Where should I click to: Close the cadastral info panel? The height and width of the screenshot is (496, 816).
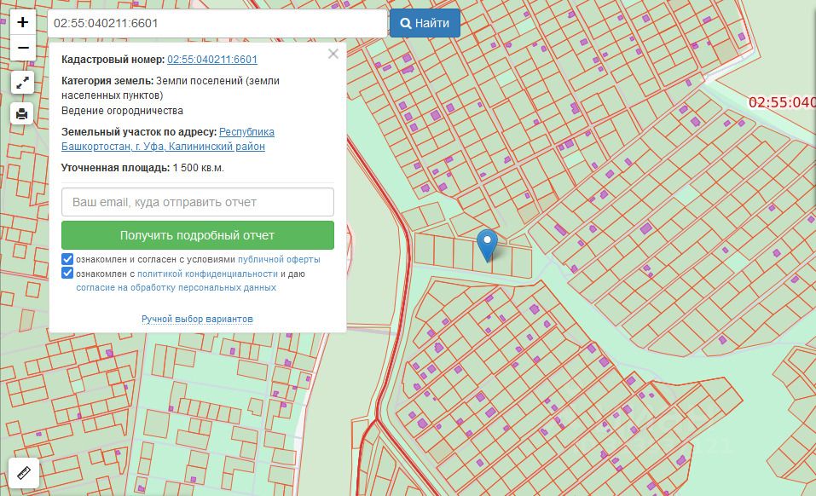pos(333,54)
